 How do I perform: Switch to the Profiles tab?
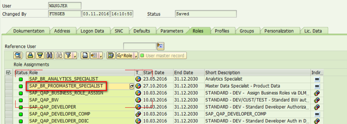pos(222,31)
